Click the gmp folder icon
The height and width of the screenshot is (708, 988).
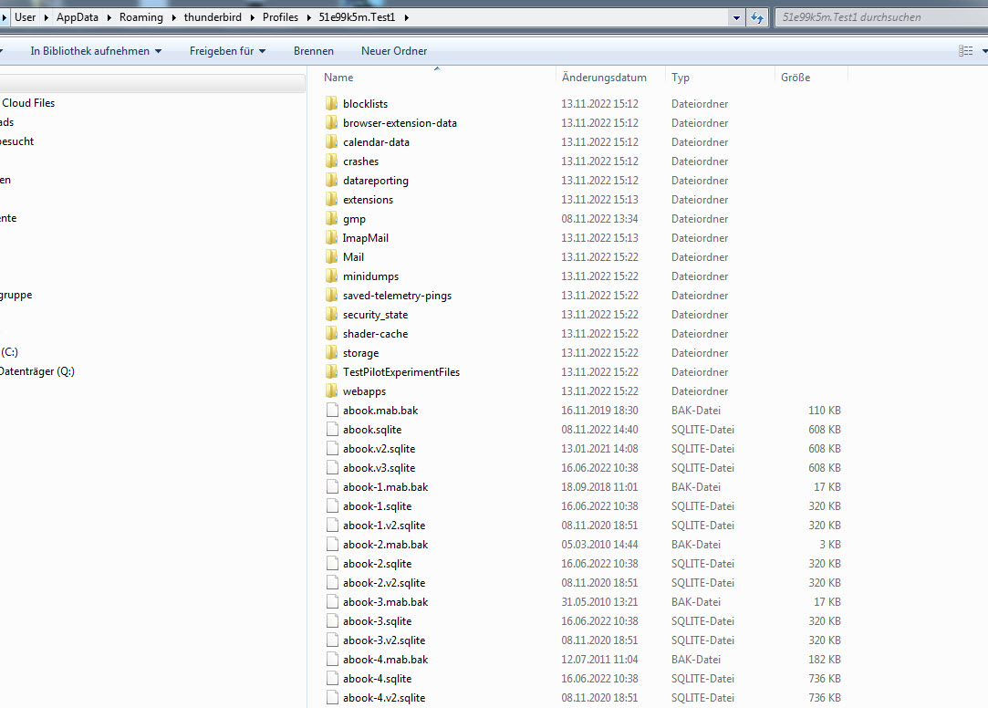tap(331, 219)
